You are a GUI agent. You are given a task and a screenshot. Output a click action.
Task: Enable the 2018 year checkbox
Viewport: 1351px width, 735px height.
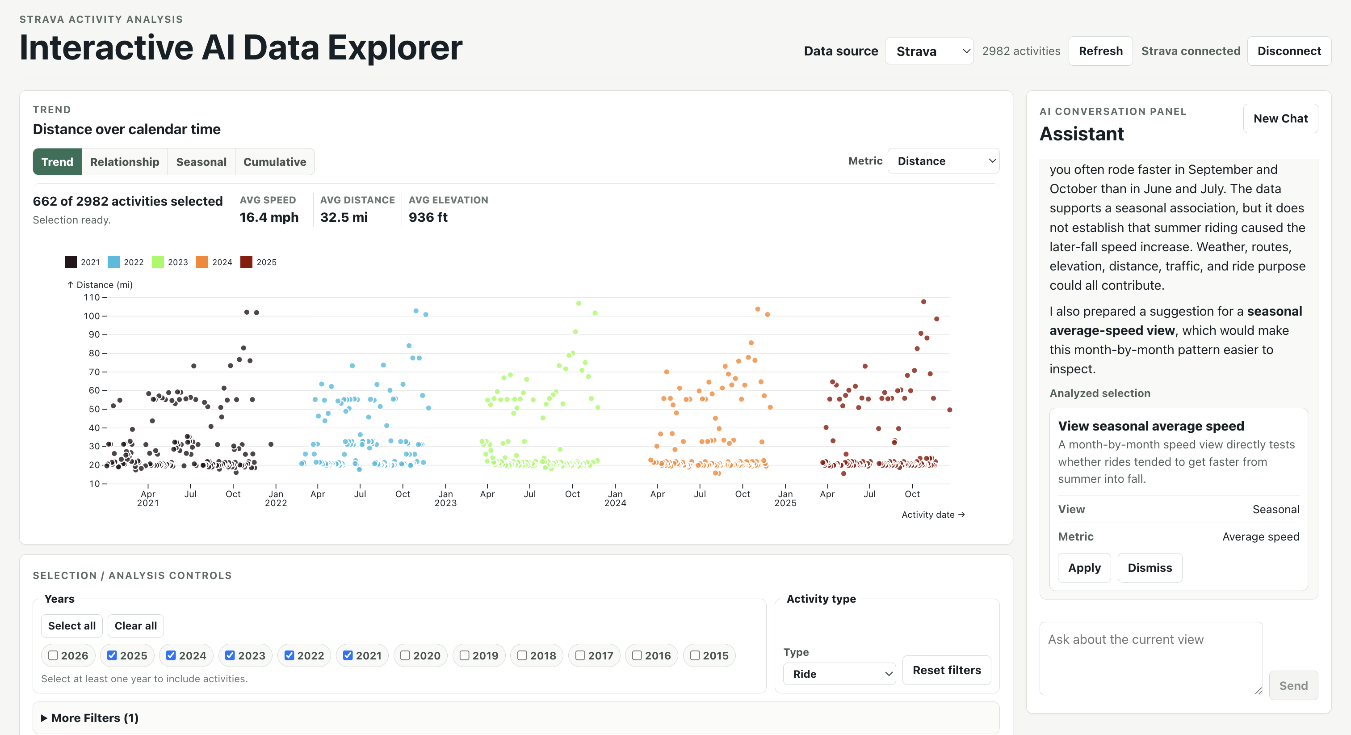coord(522,655)
